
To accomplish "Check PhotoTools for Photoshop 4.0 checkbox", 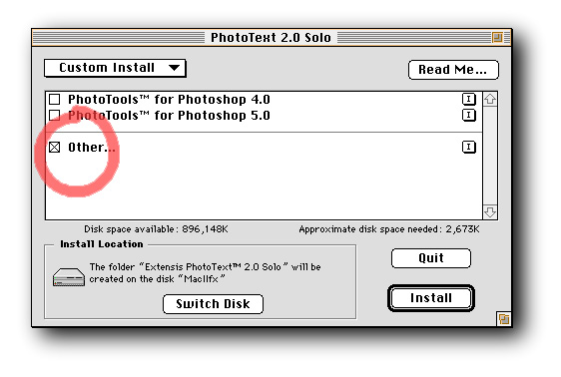I will (x=54, y=99).
